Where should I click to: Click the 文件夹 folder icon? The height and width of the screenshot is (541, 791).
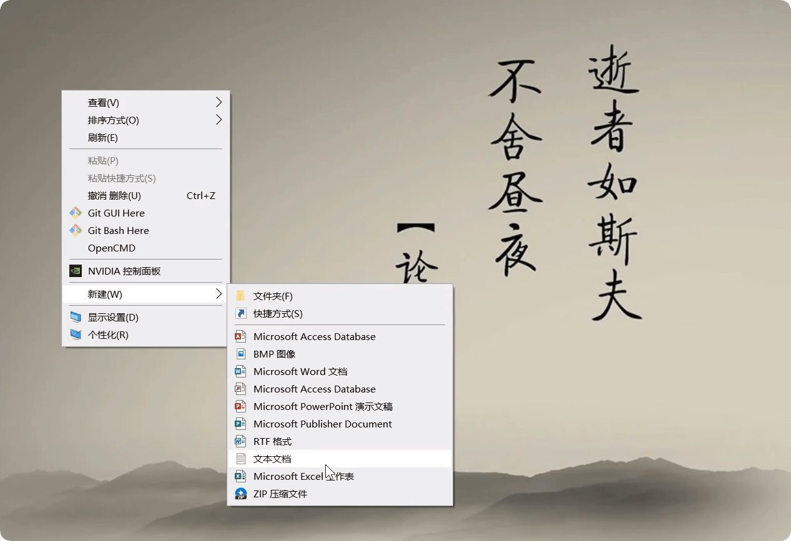[x=240, y=296]
